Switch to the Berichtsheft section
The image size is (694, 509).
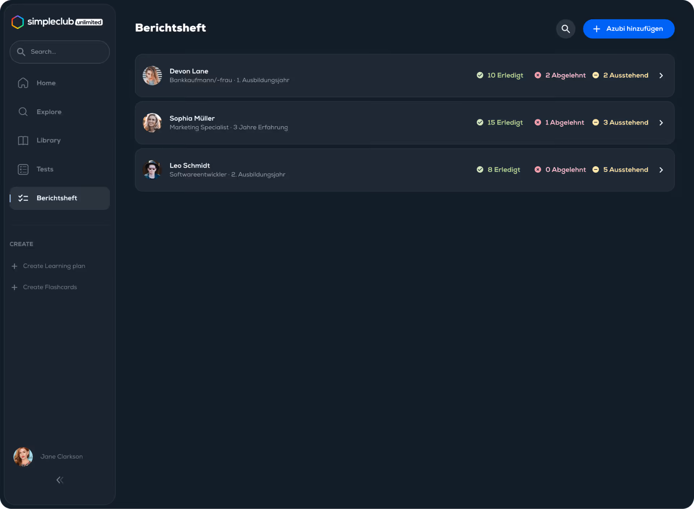56,198
